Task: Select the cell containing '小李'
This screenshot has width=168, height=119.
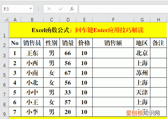Action: coord(32,112)
